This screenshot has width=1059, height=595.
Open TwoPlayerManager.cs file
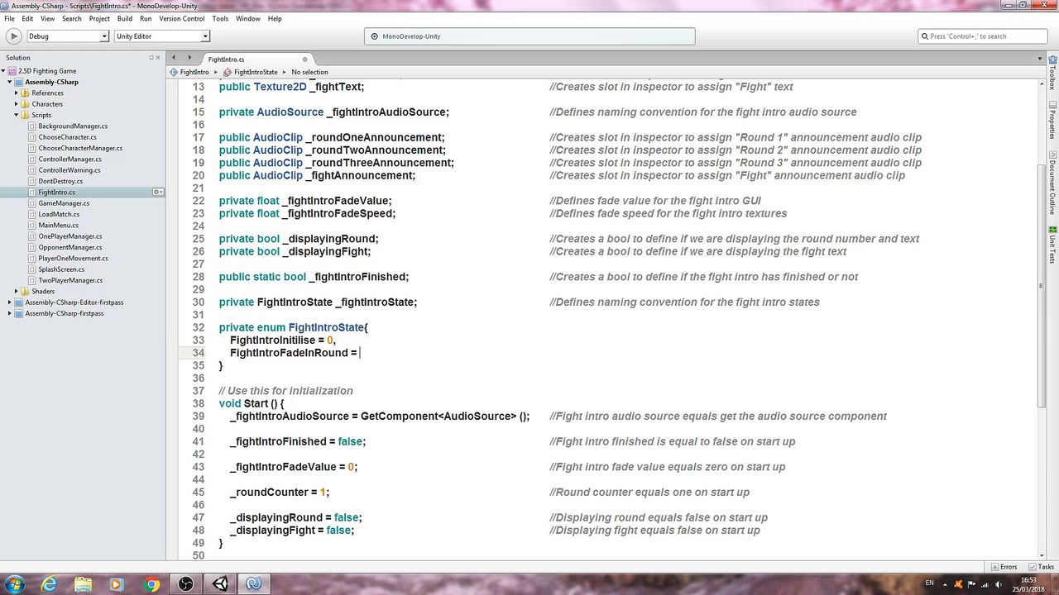click(69, 280)
